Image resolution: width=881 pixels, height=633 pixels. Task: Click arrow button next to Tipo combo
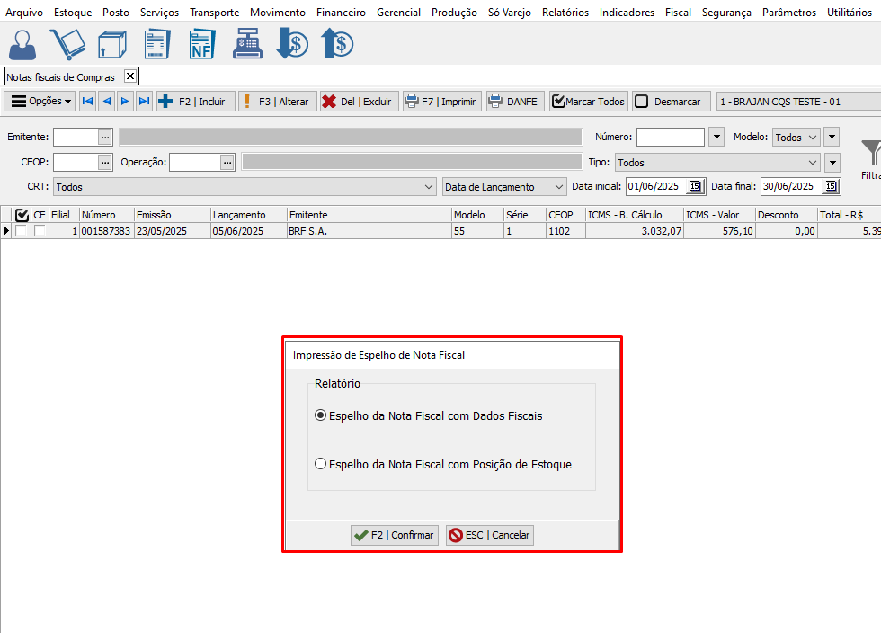pyautogui.click(x=832, y=163)
